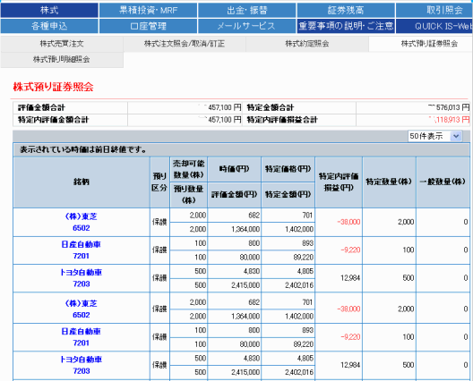The width and height of the screenshot is (473, 381).
Task: Click the 一般数量(株) column header
Action: click(x=443, y=182)
